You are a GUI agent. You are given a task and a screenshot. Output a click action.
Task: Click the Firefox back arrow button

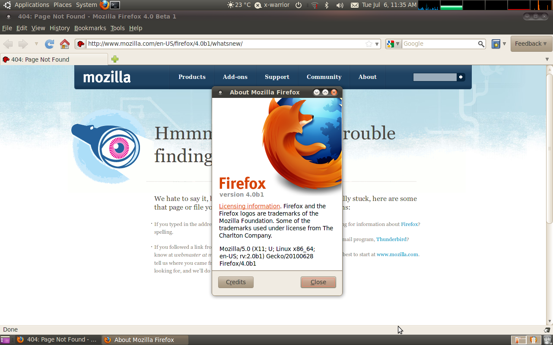(8, 44)
